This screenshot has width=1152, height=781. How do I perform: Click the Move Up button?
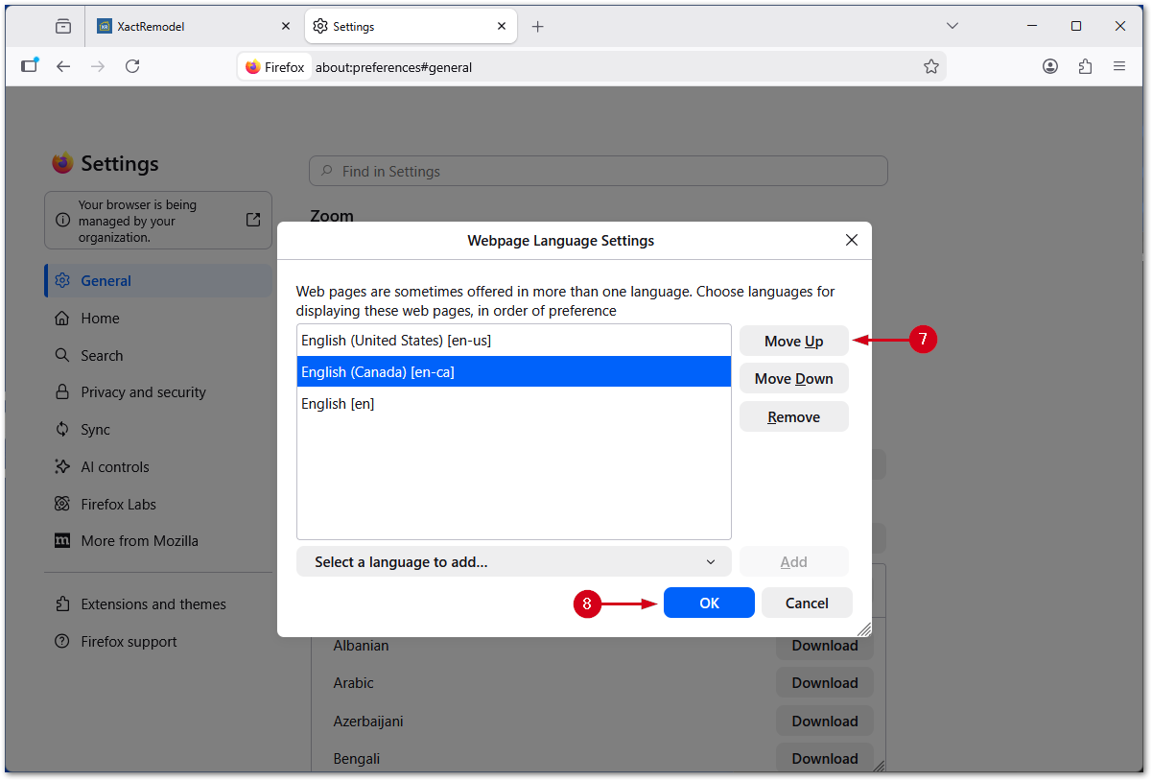click(793, 341)
